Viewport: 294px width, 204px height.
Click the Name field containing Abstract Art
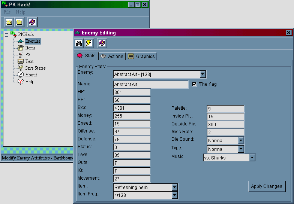[151, 85]
